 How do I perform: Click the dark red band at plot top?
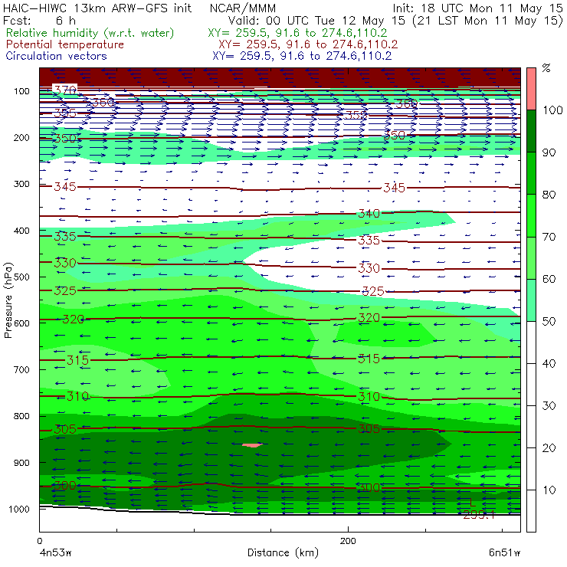[x=280, y=77]
